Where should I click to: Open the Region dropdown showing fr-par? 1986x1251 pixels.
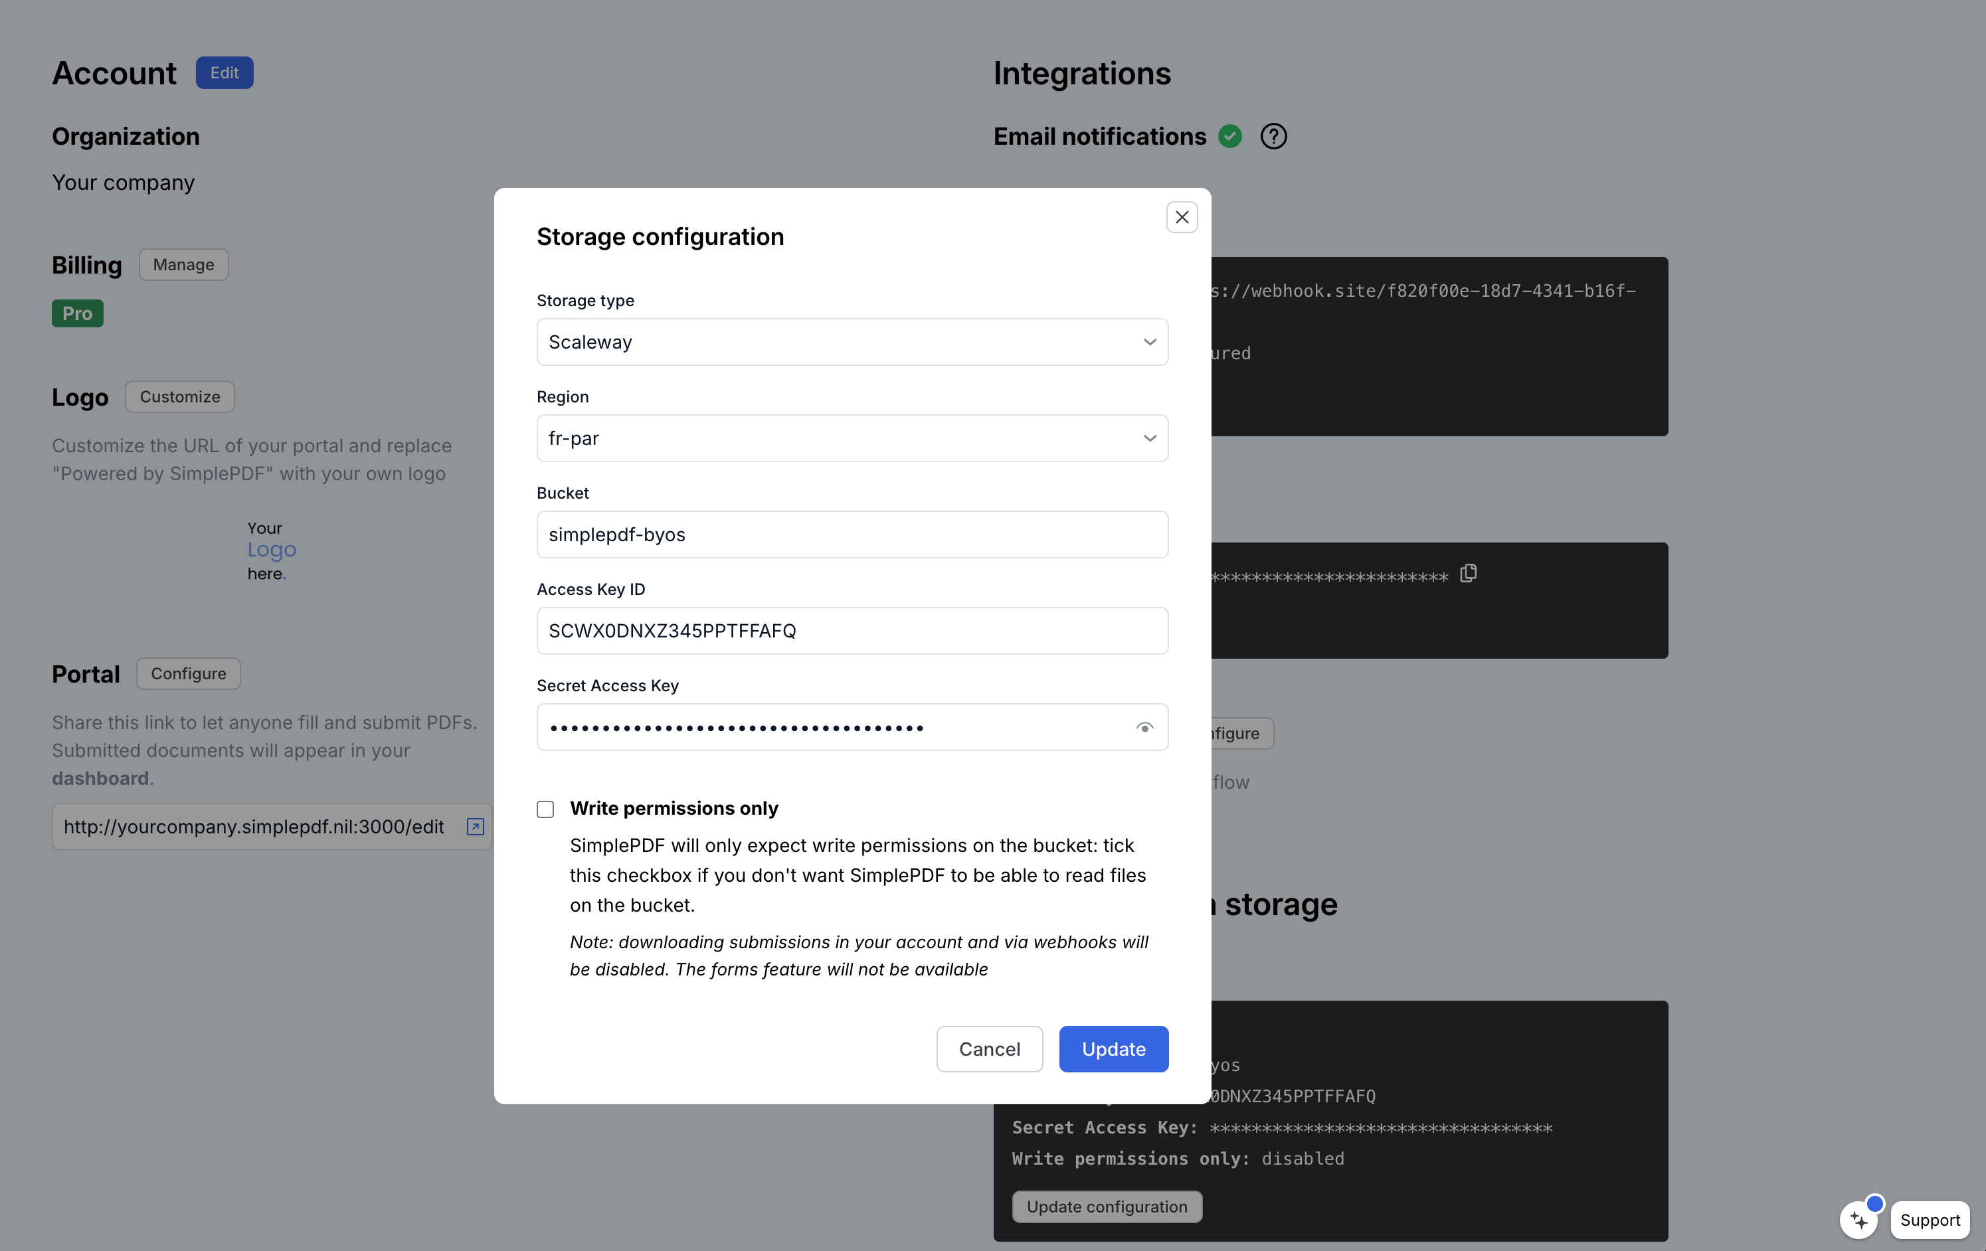coord(852,439)
